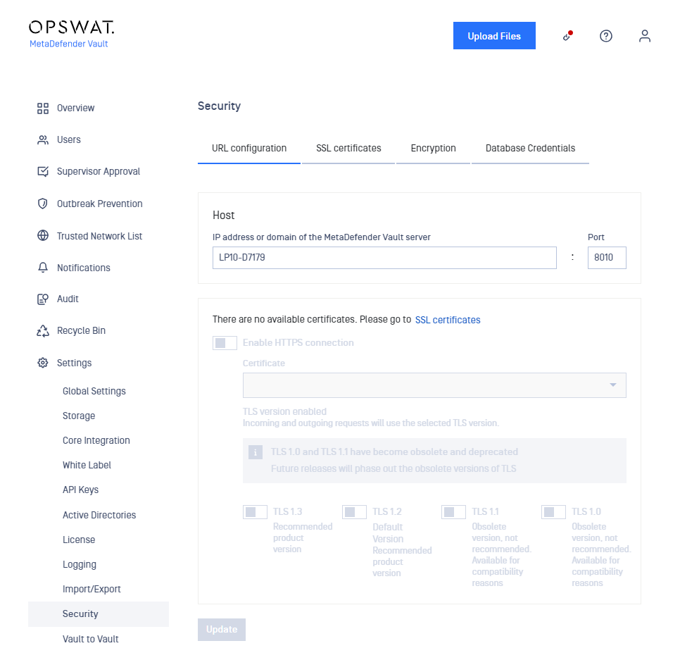Click the Update button
Viewport: 680px width, 660px height.
222,630
